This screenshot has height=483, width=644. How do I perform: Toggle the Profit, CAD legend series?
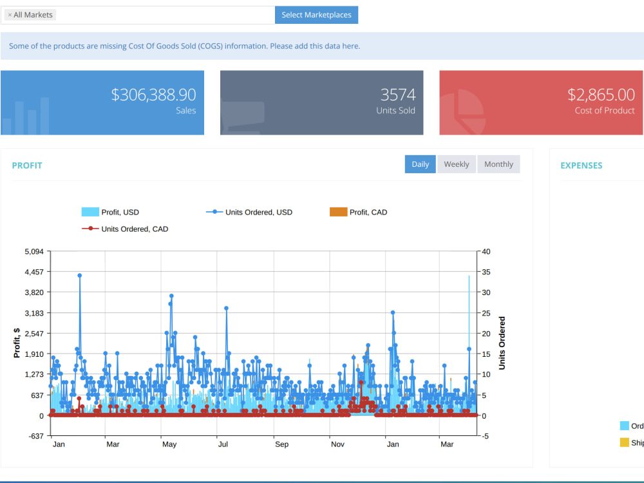359,213
